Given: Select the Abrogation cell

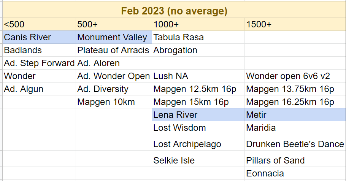Looking at the screenshot, I should [x=198, y=50].
